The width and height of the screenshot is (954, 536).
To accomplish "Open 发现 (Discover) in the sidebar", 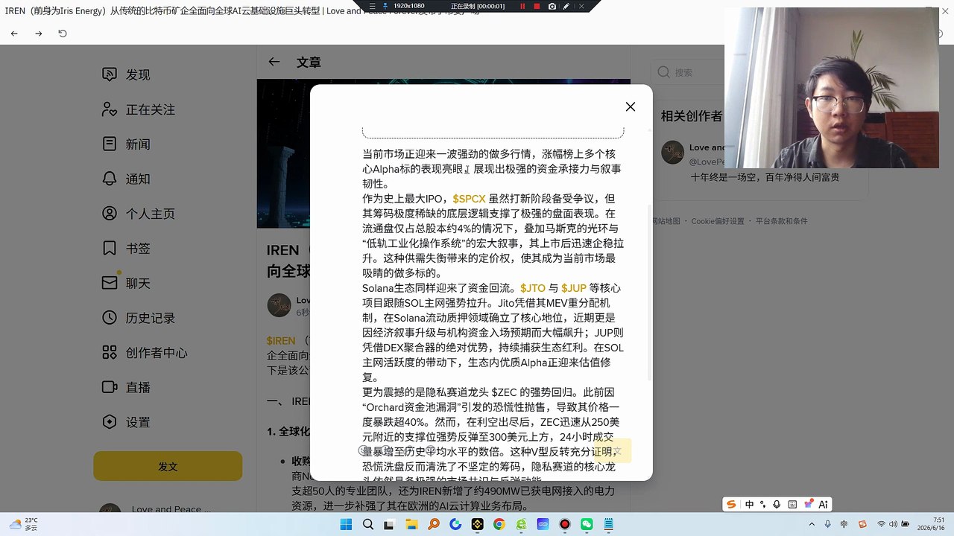I will (127, 74).
